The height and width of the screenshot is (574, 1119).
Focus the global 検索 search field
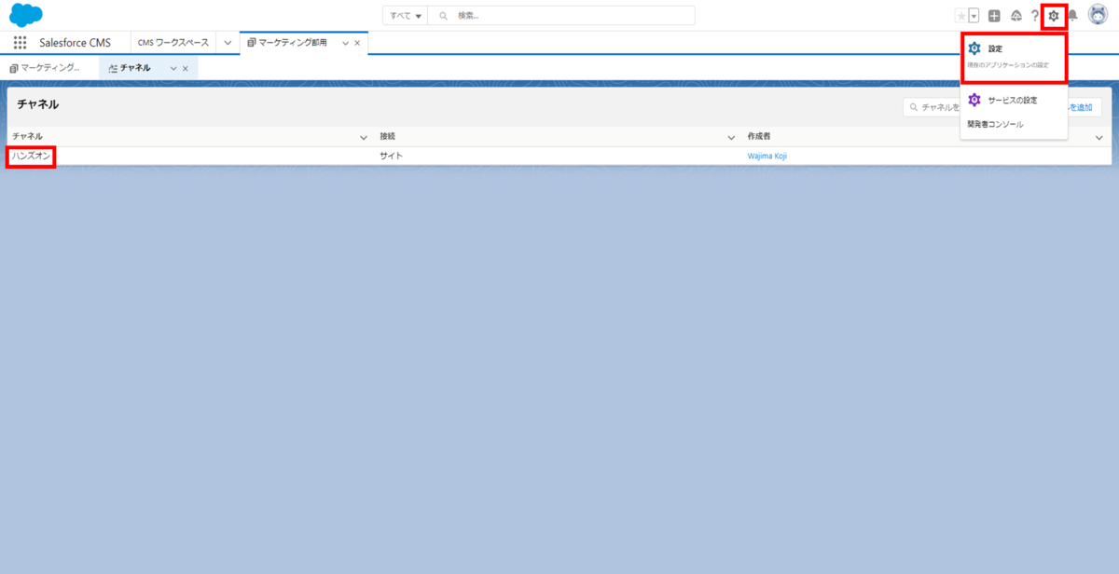tap(561, 16)
